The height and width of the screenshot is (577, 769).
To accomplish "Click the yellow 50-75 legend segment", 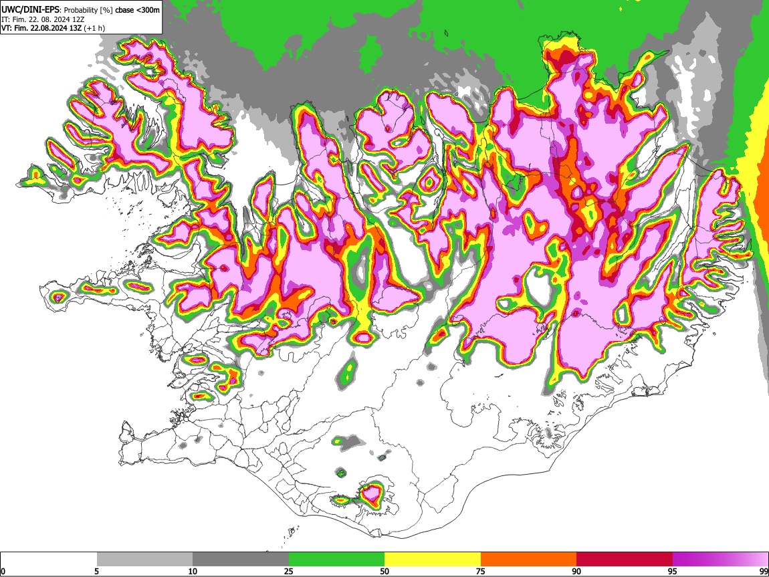I will [x=433, y=559].
